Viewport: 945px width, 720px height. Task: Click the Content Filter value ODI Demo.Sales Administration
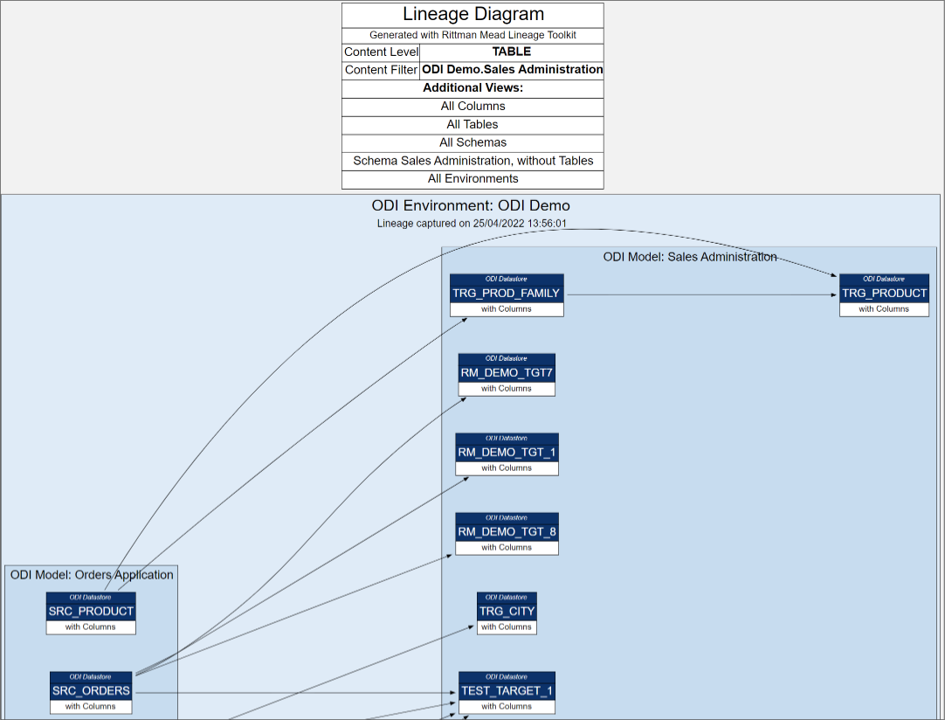[512, 69]
